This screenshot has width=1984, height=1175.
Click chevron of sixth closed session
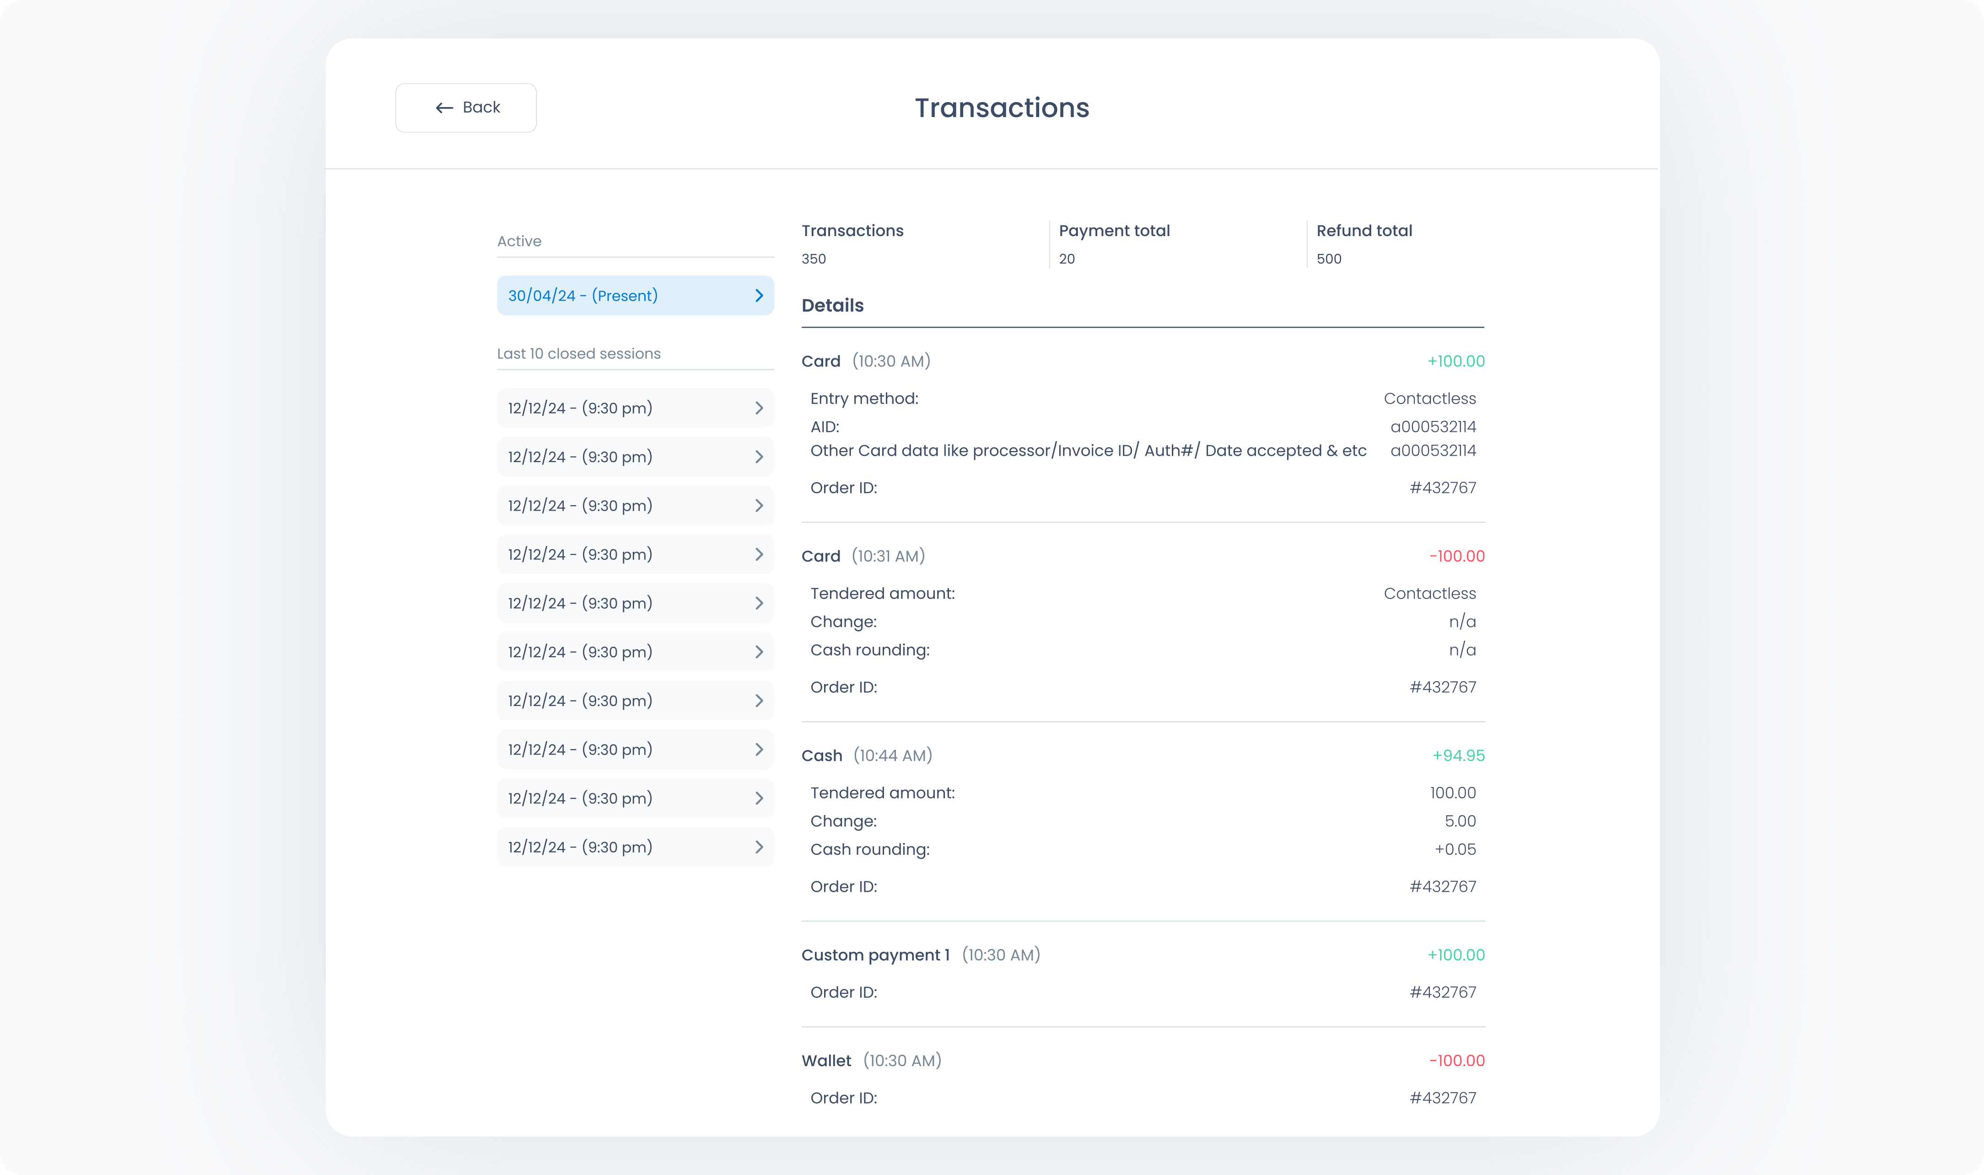pos(759,652)
